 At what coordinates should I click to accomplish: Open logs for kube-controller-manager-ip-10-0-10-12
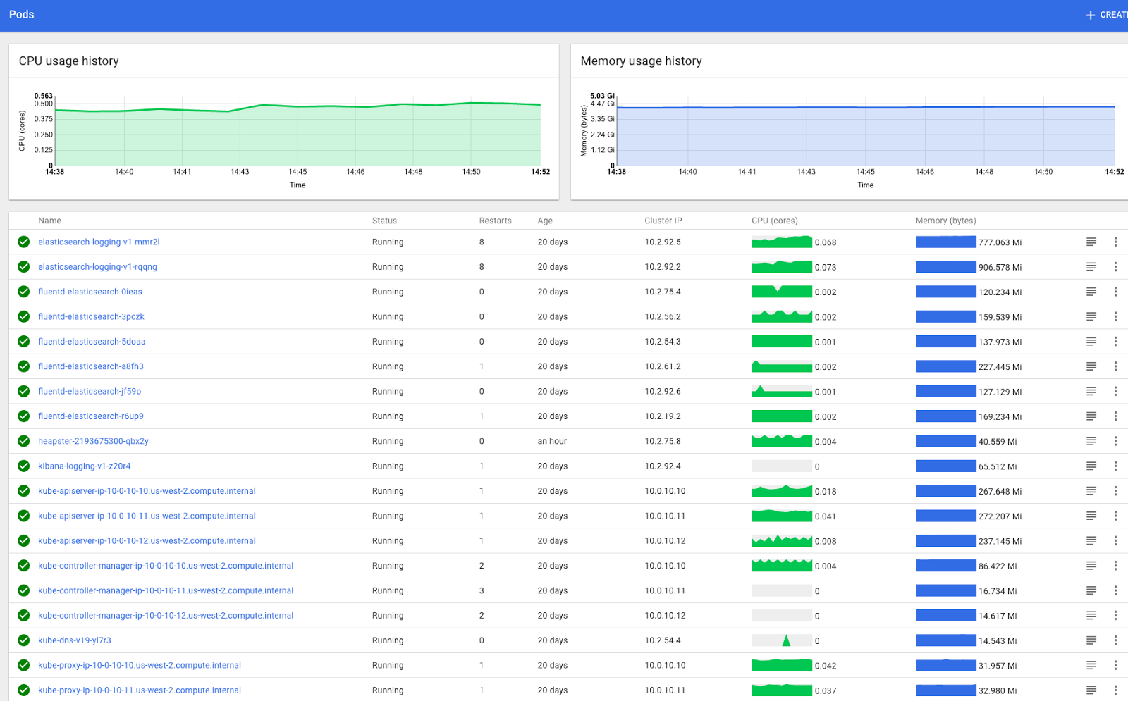[x=1091, y=615]
